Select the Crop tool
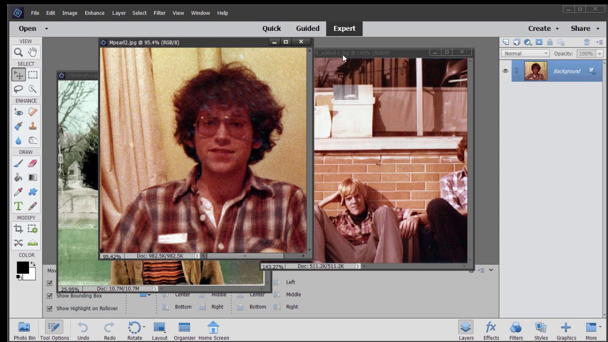The width and height of the screenshot is (608, 342). click(19, 229)
